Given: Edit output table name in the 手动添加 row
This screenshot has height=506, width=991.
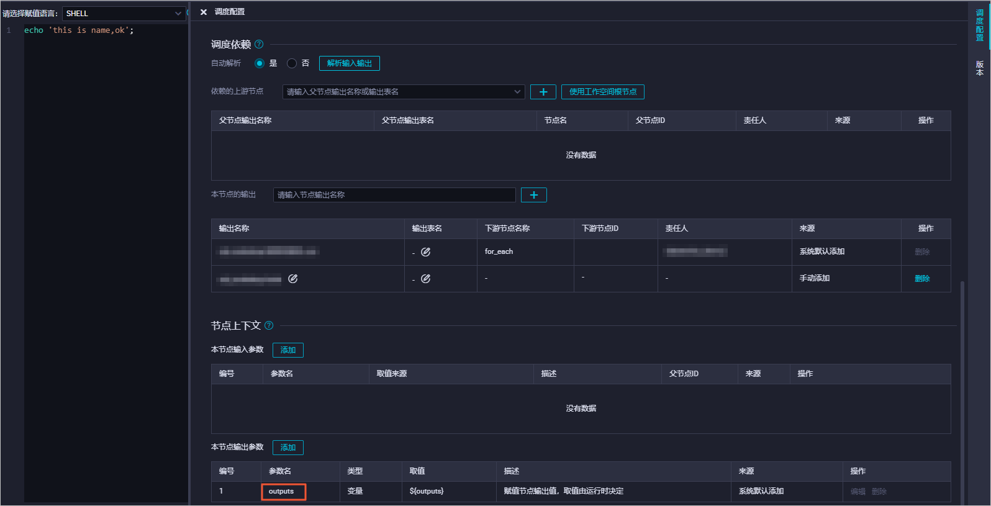Looking at the screenshot, I should [425, 279].
